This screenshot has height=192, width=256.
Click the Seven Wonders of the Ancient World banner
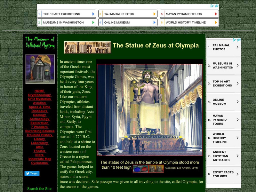point(88,47)
